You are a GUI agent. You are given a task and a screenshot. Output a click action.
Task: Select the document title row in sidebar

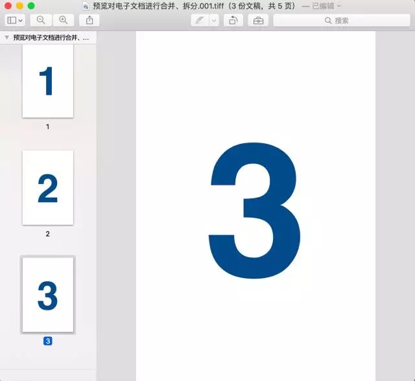point(48,38)
